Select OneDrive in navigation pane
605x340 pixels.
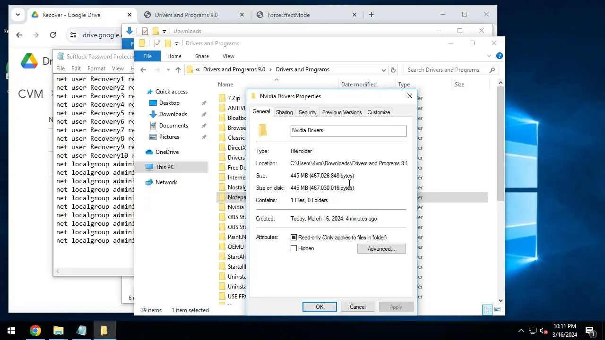click(x=167, y=152)
